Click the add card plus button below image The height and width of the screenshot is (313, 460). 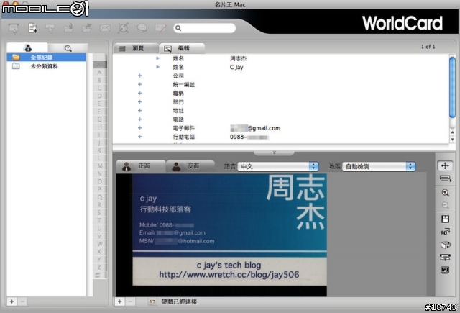(x=120, y=301)
